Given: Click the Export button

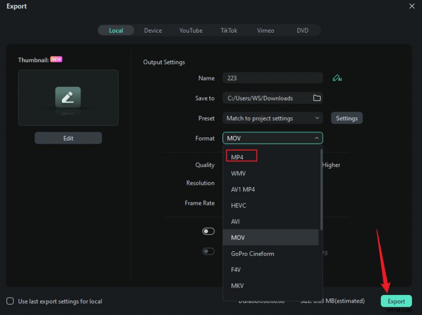Looking at the screenshot, I should [396, 301].
